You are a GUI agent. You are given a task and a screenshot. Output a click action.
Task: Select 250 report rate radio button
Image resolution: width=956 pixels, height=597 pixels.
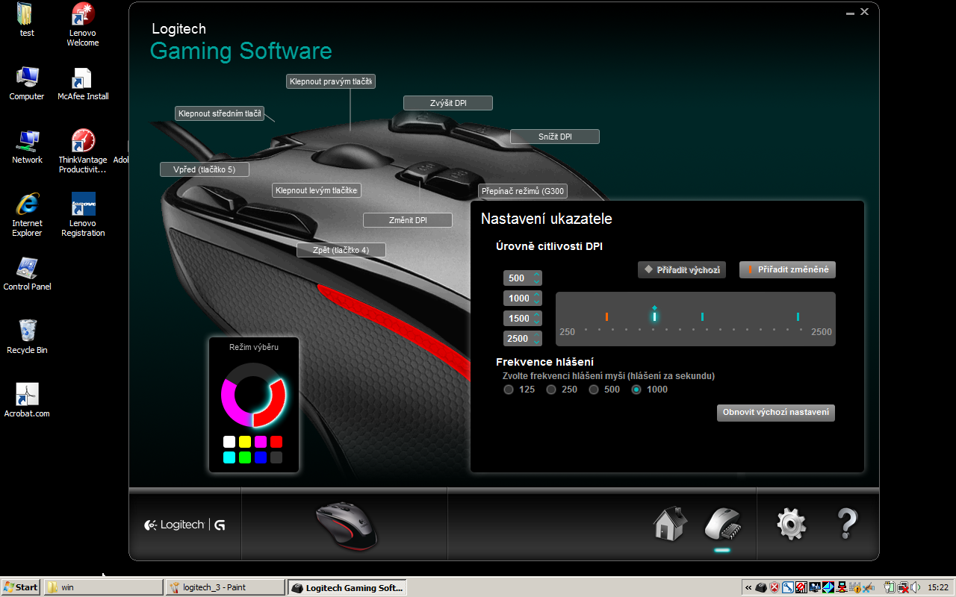coord(551,390)
